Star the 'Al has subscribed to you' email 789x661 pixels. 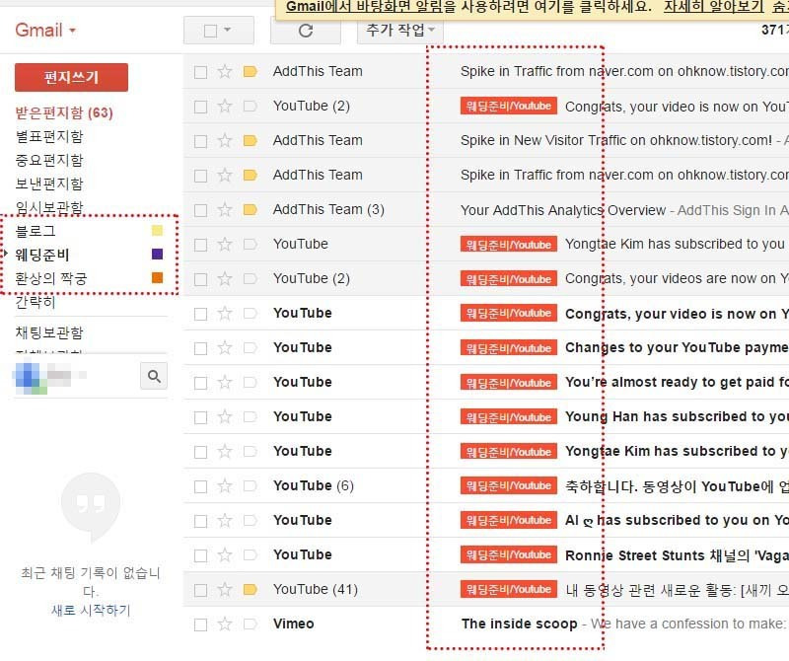click(225, 521)
